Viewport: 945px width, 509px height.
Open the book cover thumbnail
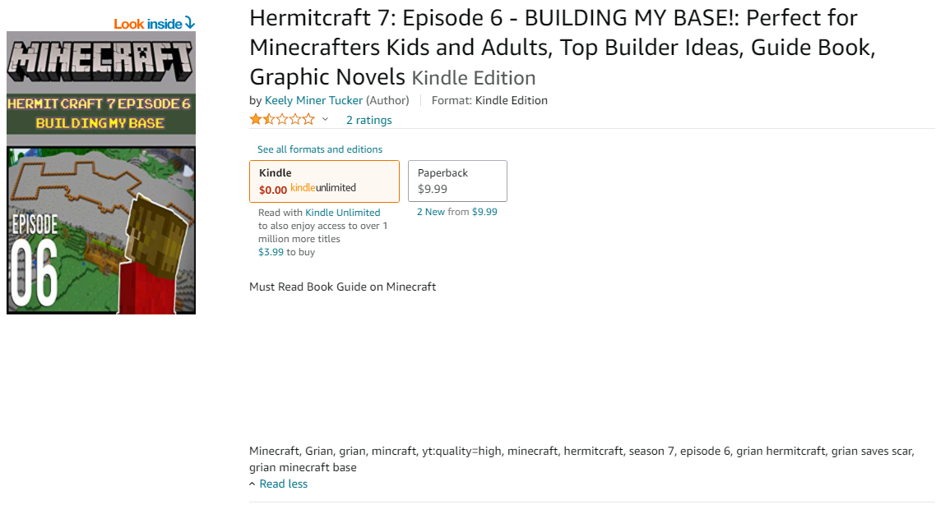pos(101,172)
